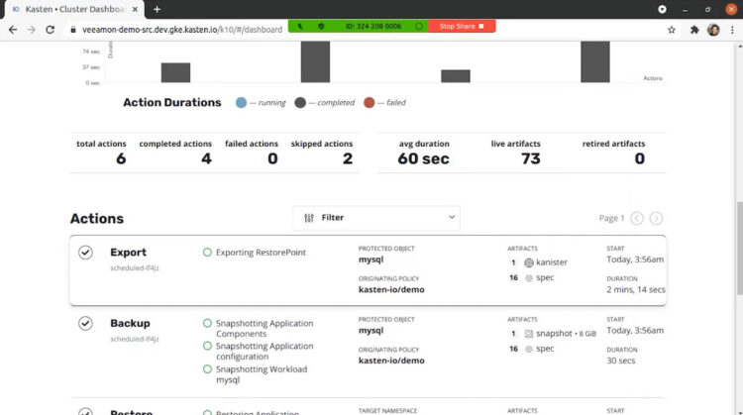Click the Filter sliders icon

coord(309,218)
